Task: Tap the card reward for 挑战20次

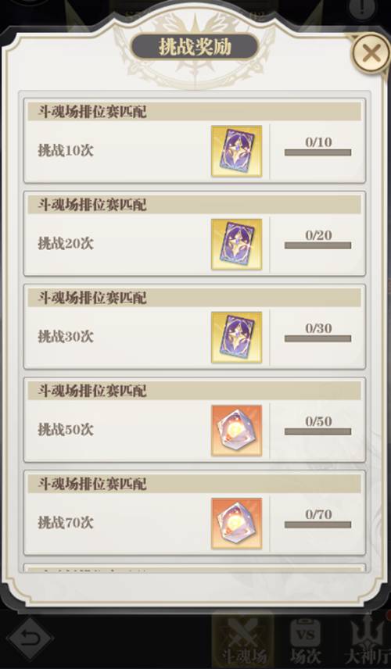Action: coord(236,244)
